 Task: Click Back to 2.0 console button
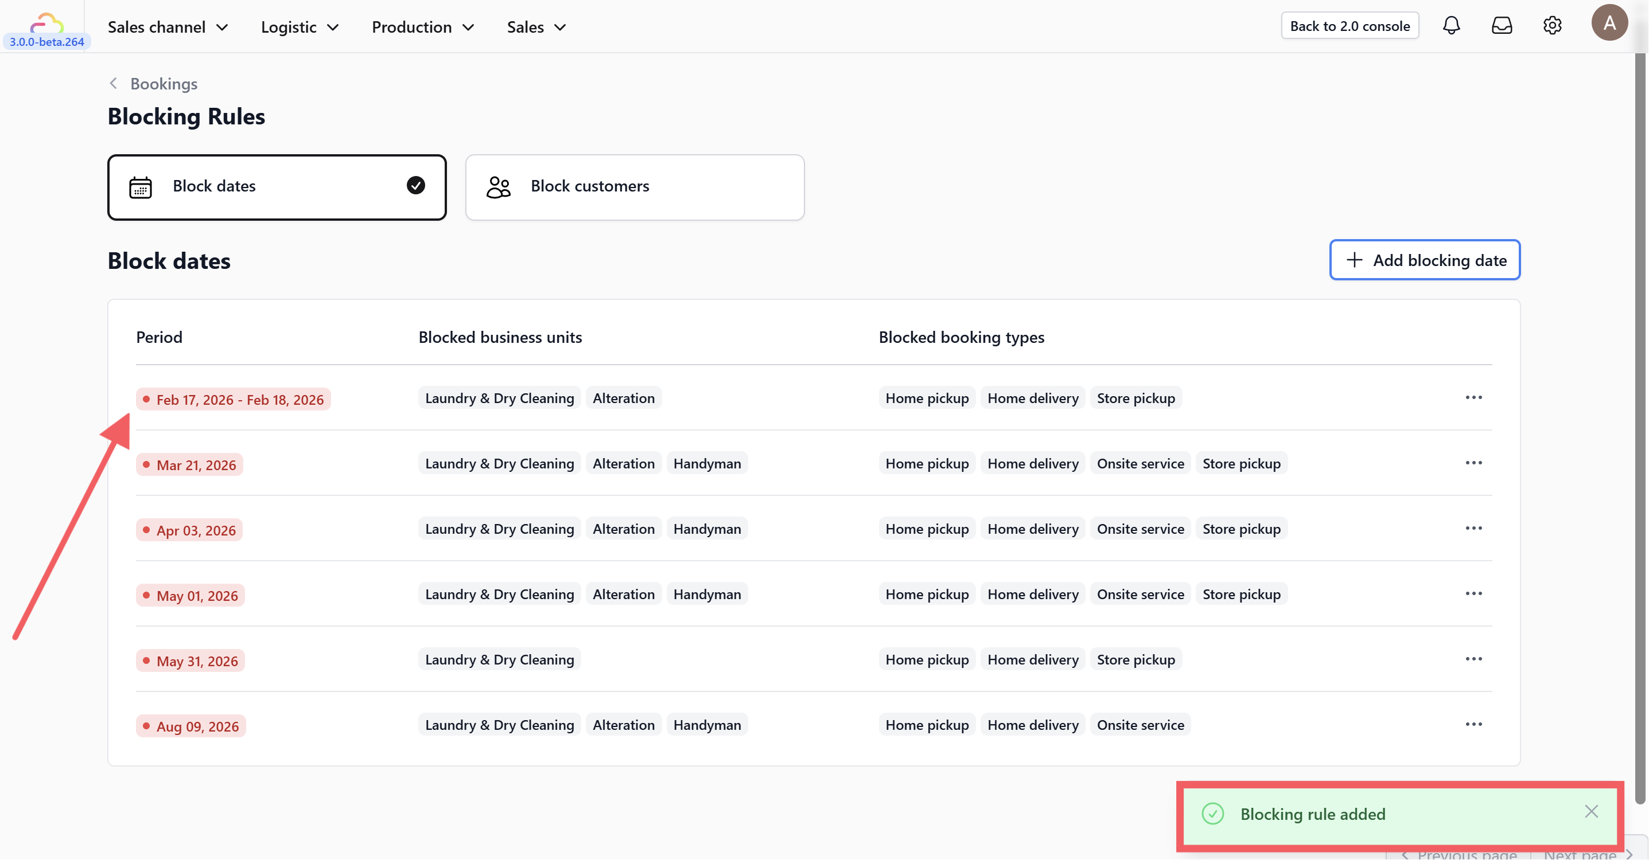tap(1349, 26)
